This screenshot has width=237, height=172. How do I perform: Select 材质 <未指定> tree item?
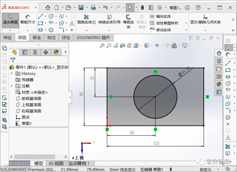(32, 92)
